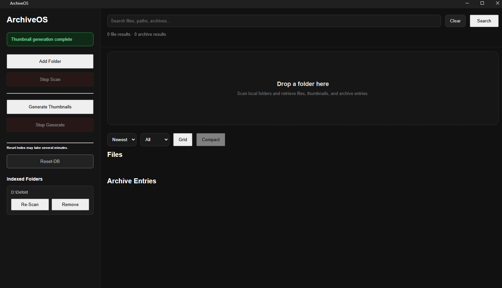Image resolution: width=502 pixels, height=288 pixels.
Task: Click the Drop a folder here area
Action: pos(303,88)
